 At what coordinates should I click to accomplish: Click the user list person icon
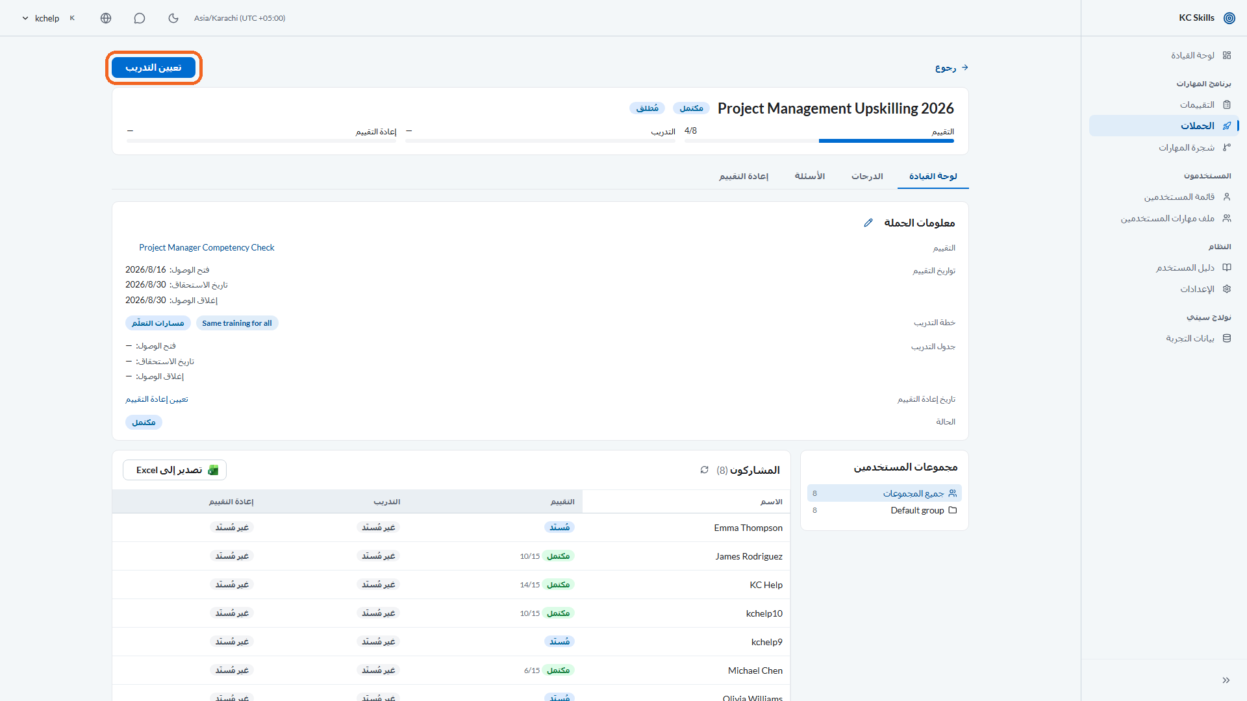(x=1227, y=197)
